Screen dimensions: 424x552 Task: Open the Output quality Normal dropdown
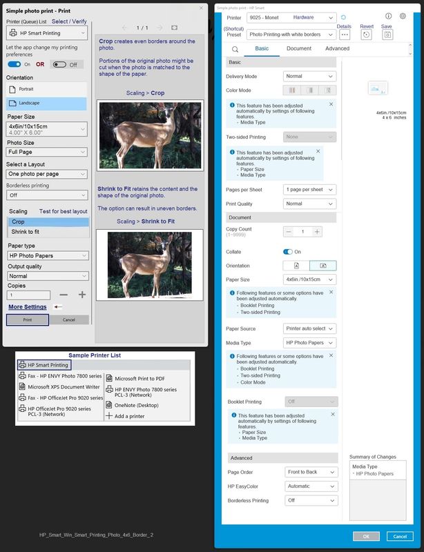pos(48,277)
